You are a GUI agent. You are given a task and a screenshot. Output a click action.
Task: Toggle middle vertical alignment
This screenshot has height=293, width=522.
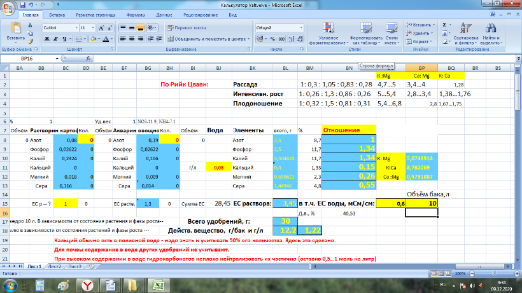click(132, 28)
